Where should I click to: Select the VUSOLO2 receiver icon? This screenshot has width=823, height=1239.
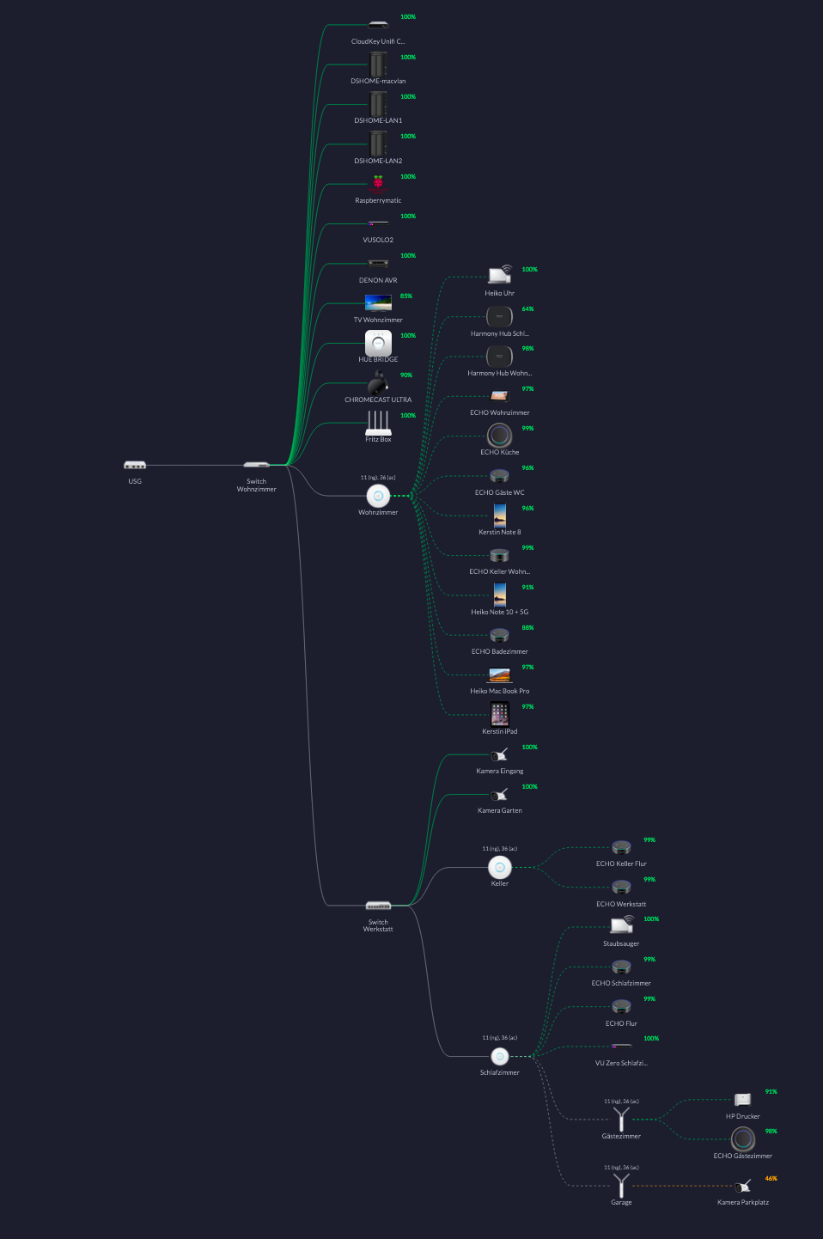pyautogui.click(x=378, y=223)
